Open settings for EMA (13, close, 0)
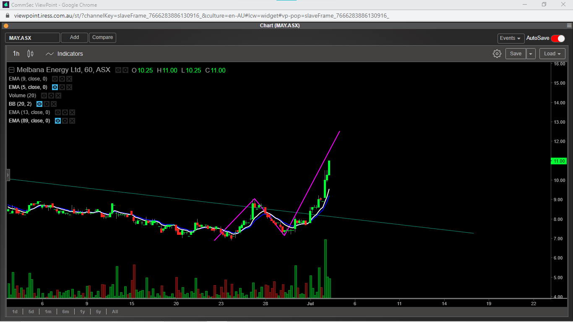573x322 pixels. pyautogui.click(x=65, y=112)
